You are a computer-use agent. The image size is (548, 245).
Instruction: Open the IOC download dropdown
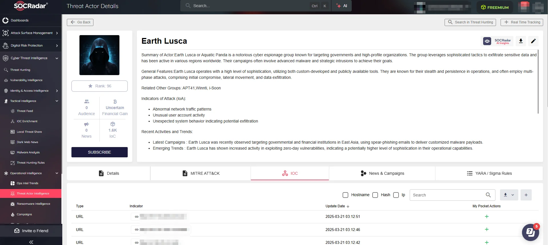click(x=509, y=195)
